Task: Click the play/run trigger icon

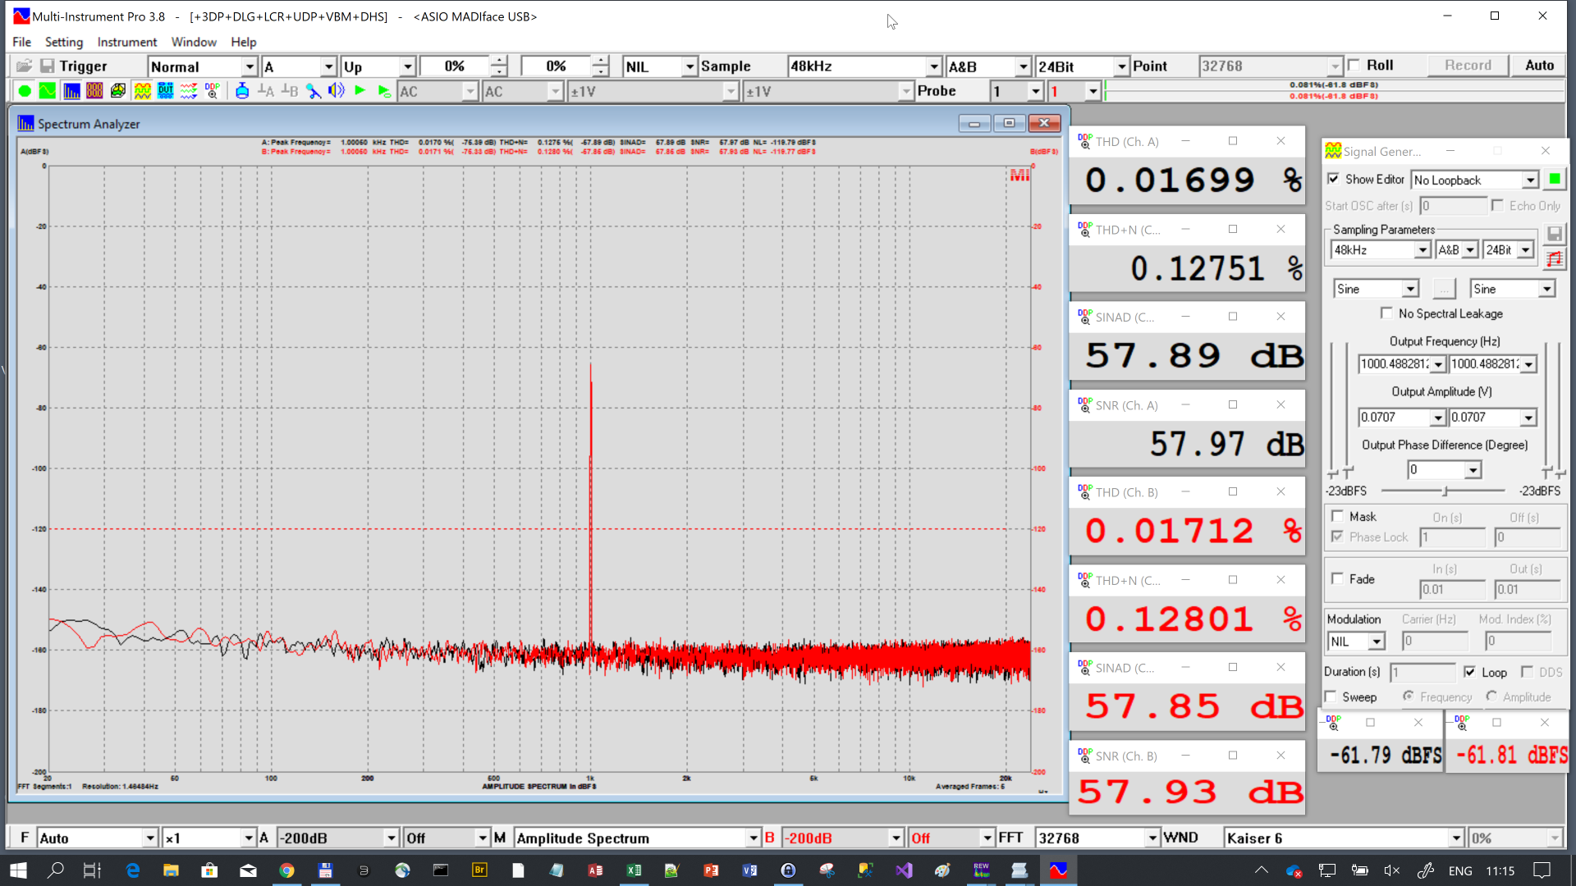Action: tap(360, 91)
